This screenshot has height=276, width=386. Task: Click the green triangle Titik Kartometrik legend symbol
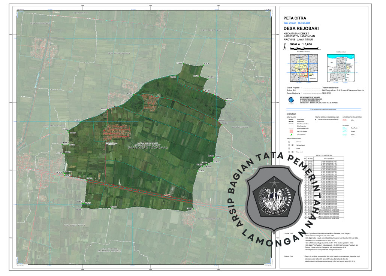click(x=291, y=135)
